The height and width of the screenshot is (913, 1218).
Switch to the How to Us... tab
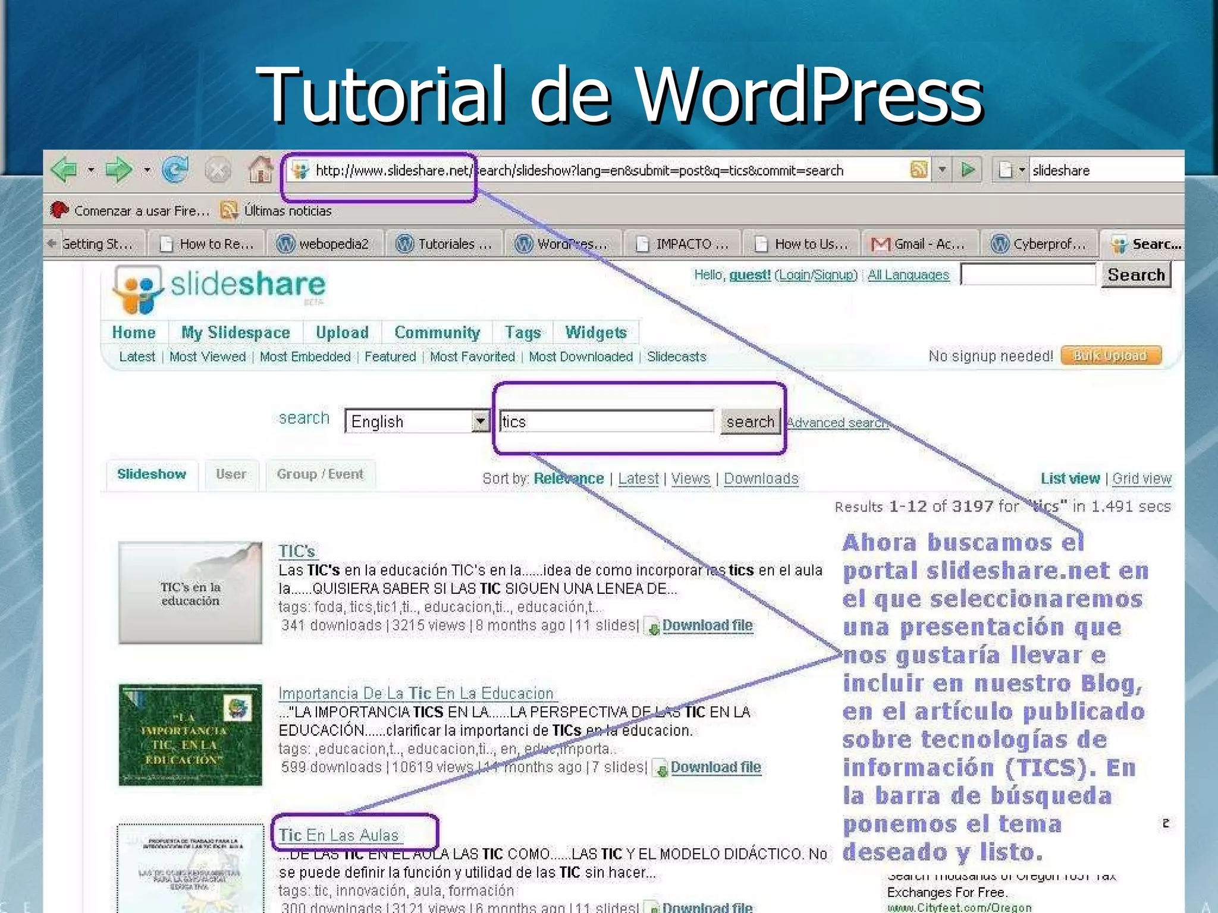pos(801,244)
